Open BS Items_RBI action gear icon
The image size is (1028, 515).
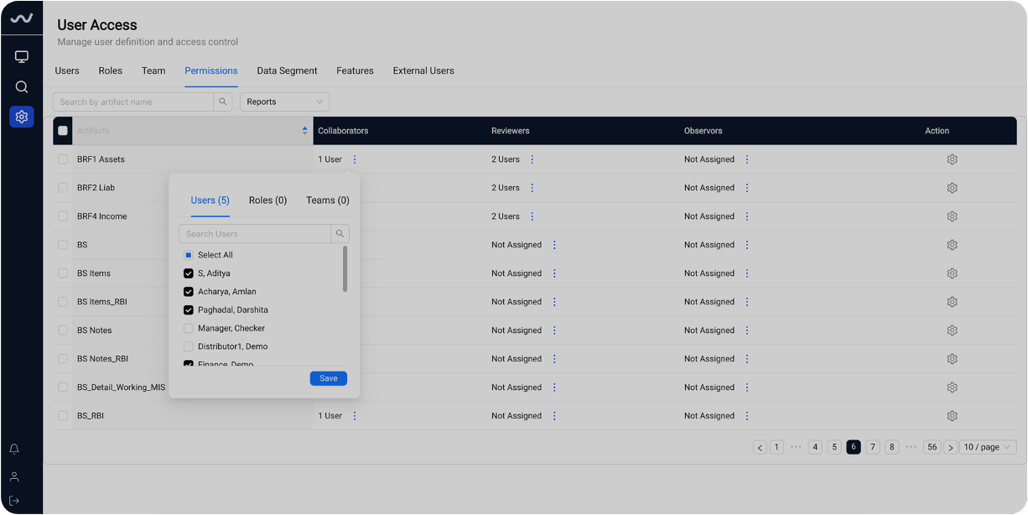[953, 302]
